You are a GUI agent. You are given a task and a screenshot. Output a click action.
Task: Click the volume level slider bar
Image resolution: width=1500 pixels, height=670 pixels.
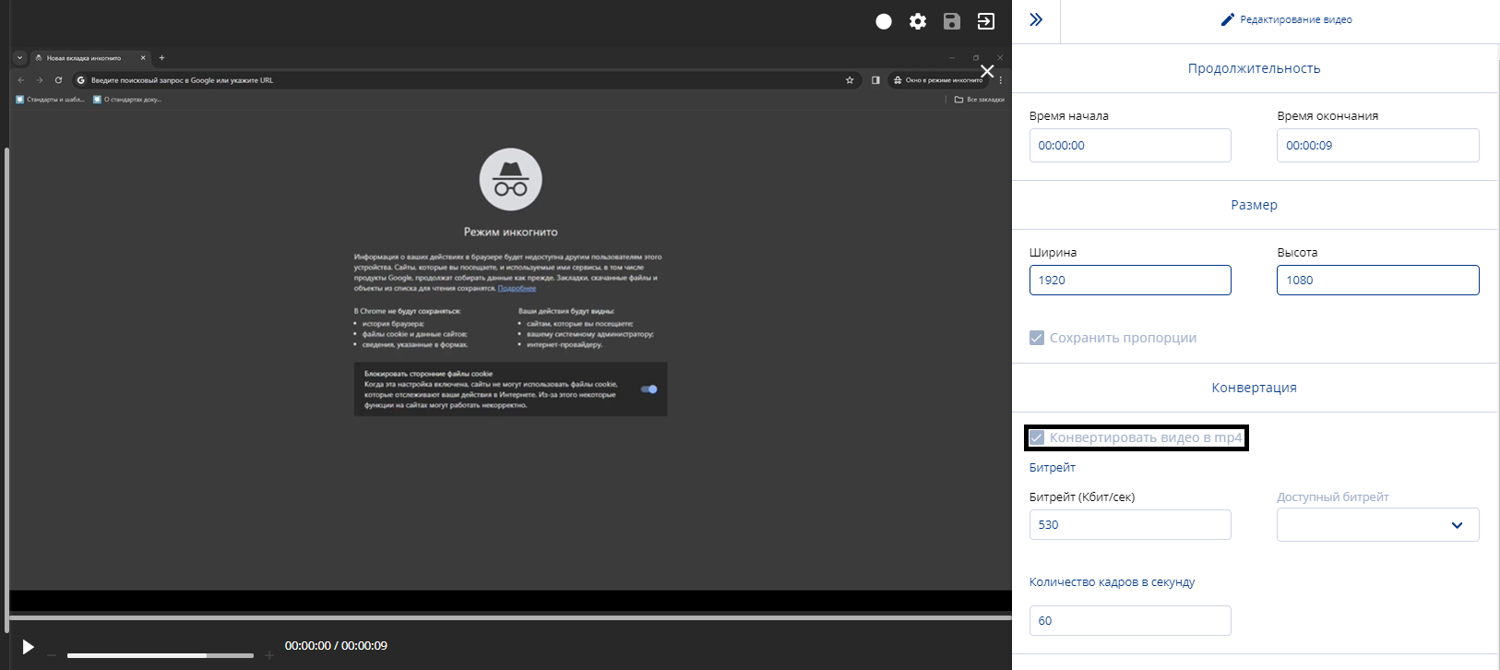click(x=161, y=655)
